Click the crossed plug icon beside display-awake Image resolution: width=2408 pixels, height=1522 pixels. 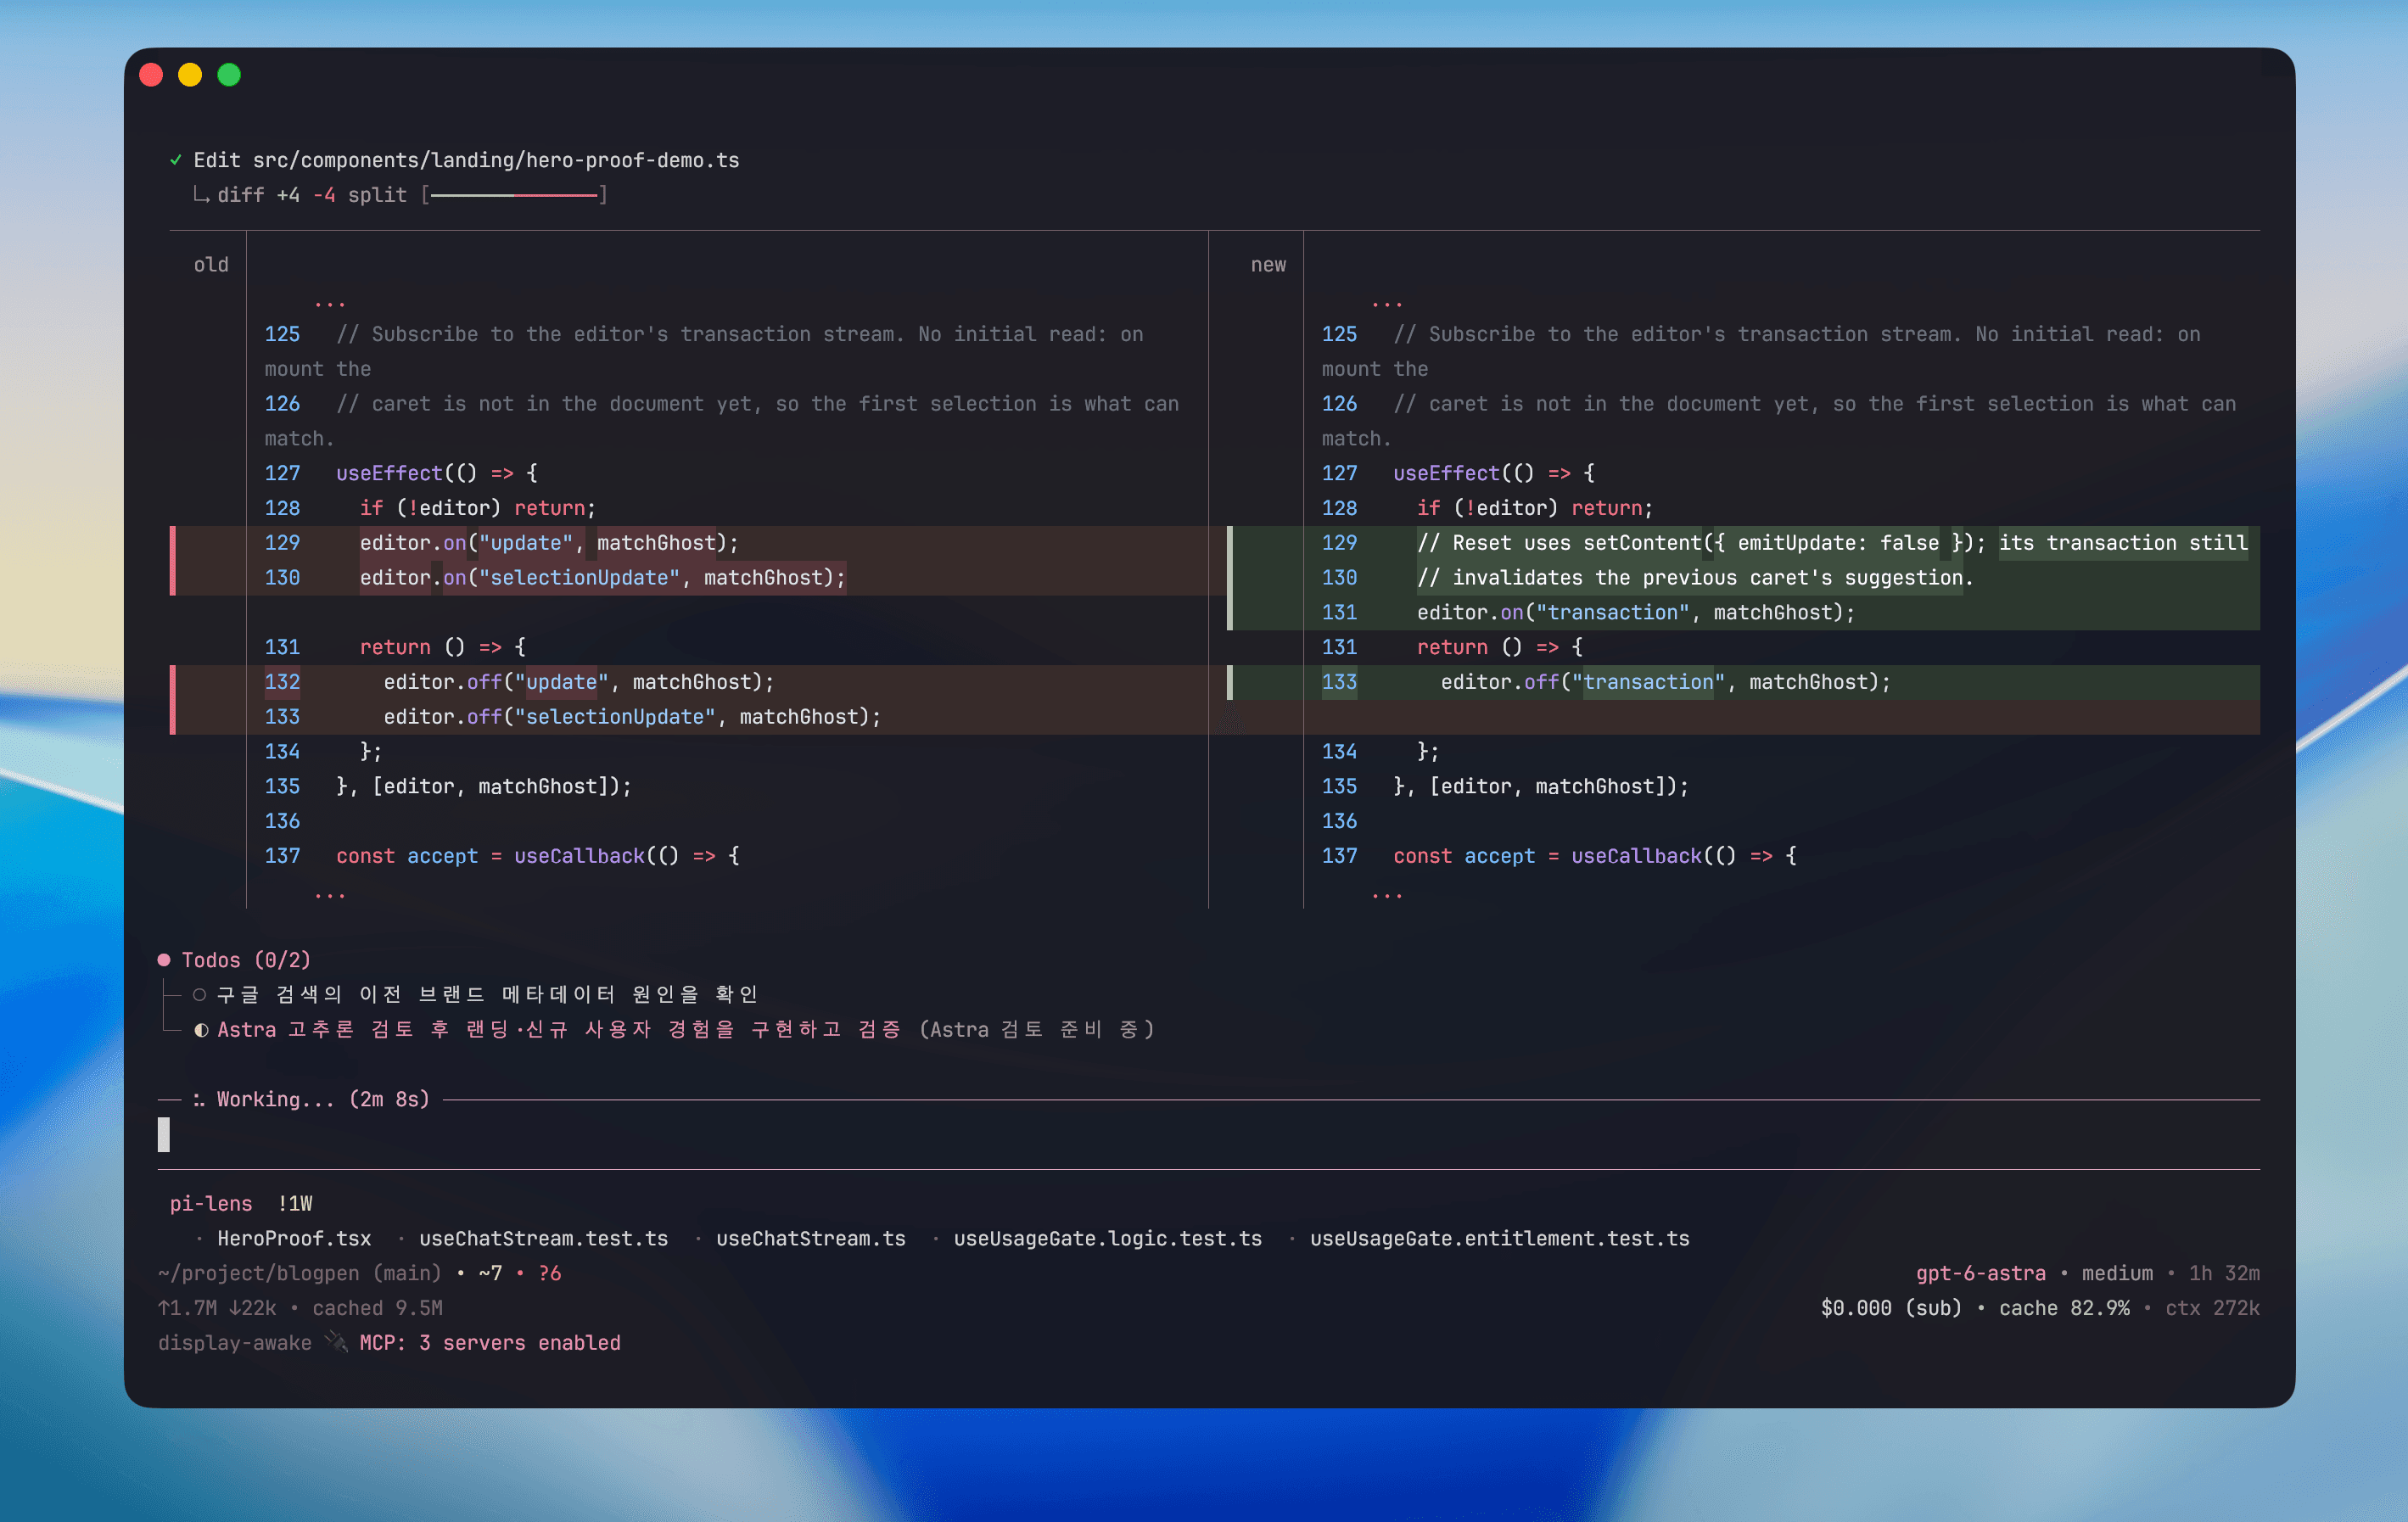click(x=337, y=1343)
